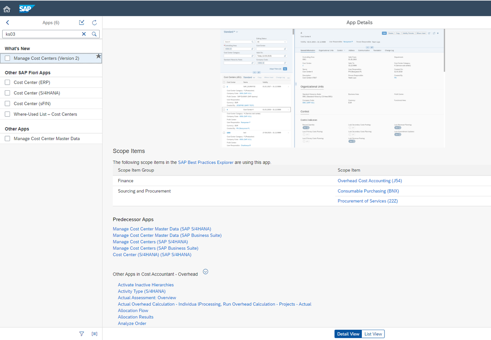Screen dimensions: 491x340
Task: Click the Other SAP Fiori Apps header
Action: point(28,73)
